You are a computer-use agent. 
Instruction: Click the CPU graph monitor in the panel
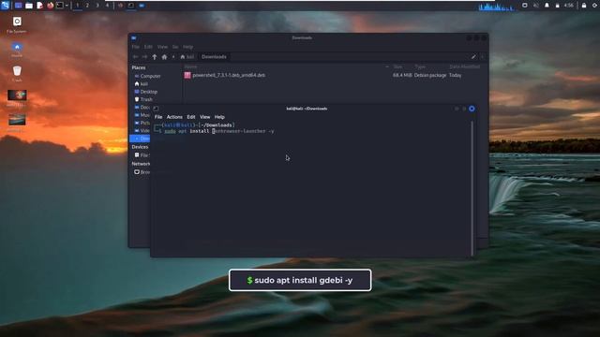[x=497, y=7]
